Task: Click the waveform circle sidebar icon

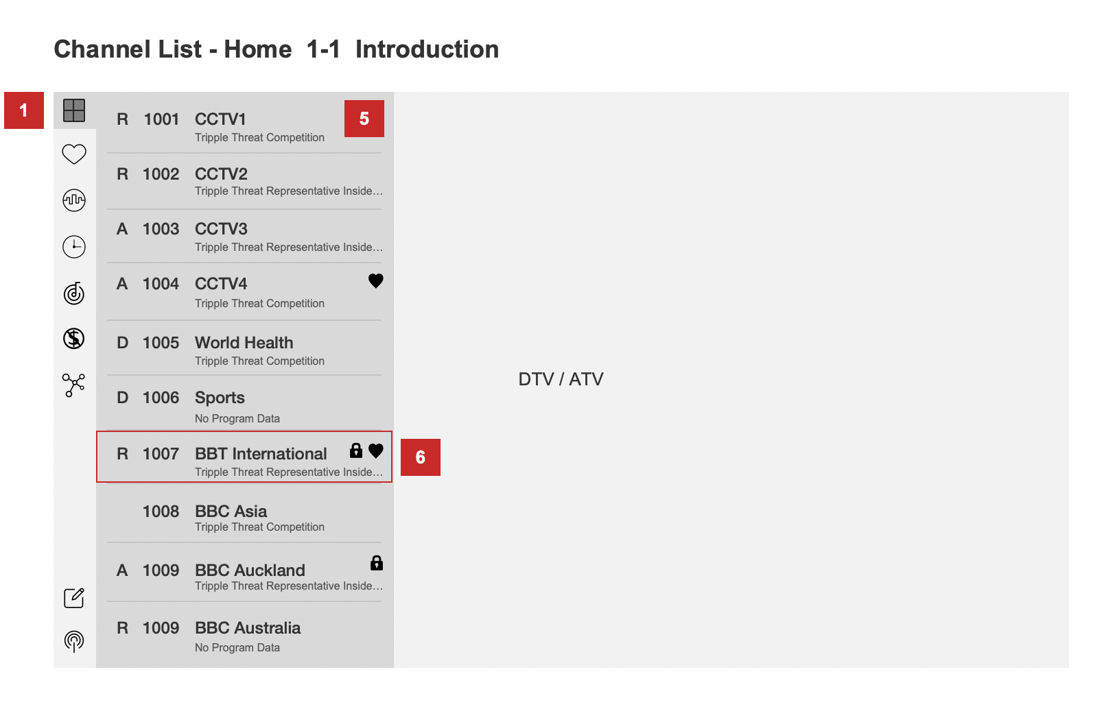Action: (74, 200)
